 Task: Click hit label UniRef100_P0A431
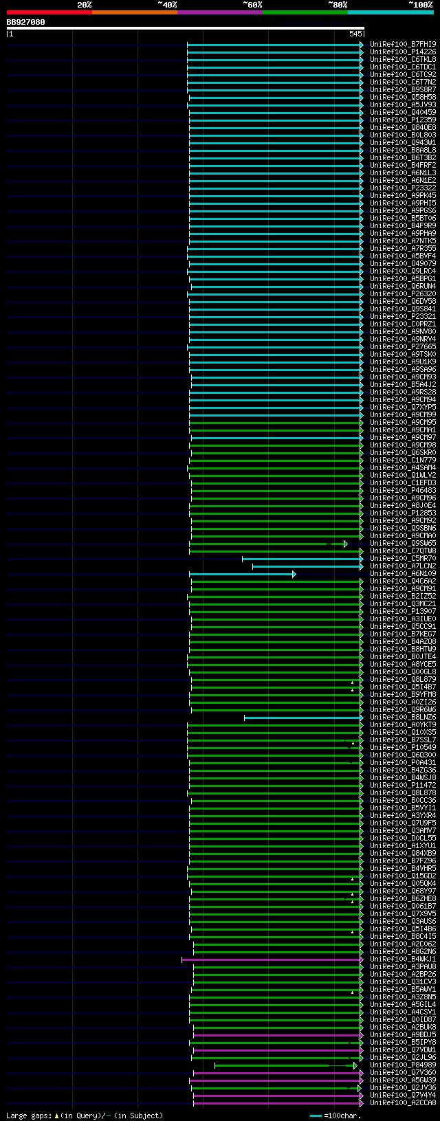pos(403,762)
